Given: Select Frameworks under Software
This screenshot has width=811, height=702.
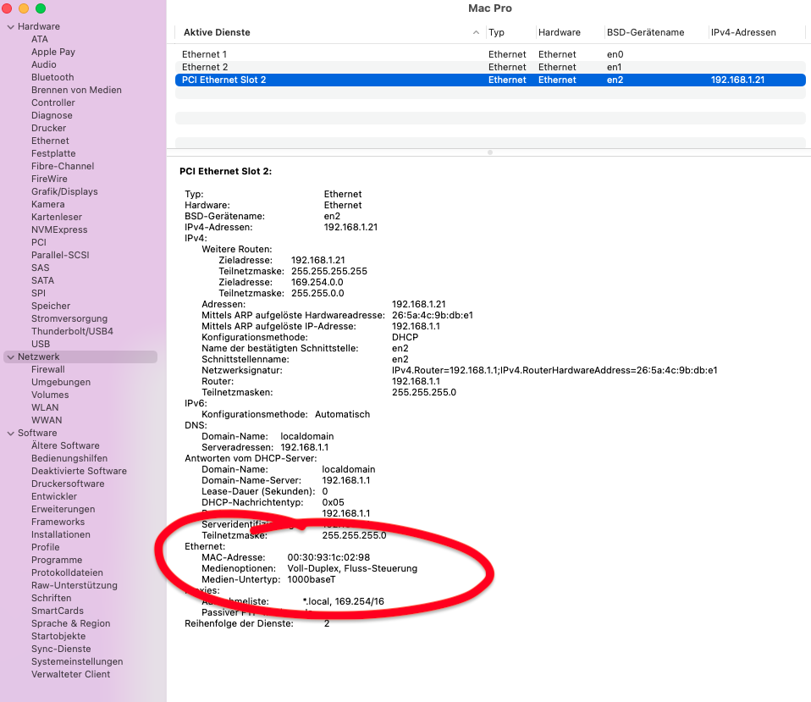Looking at the screenshot, I should pyautogui.click(x=58, y=522).
